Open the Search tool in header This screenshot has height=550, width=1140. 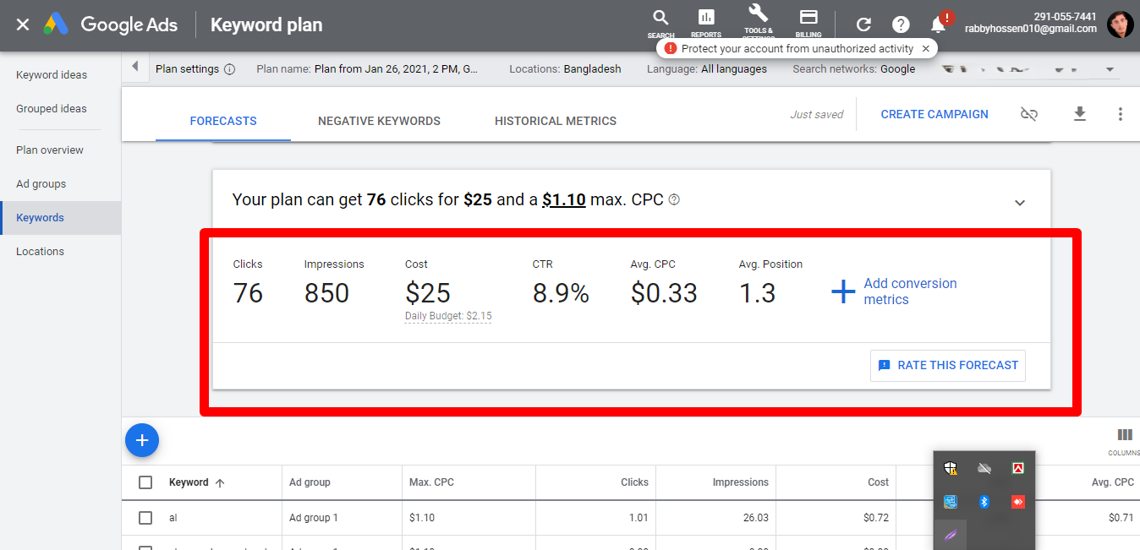(660, 20)
